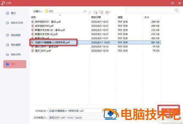This screenshot has width=183, height=124.
Task: Click the back navigation arrow icon
Action: [x=90, y=12]
